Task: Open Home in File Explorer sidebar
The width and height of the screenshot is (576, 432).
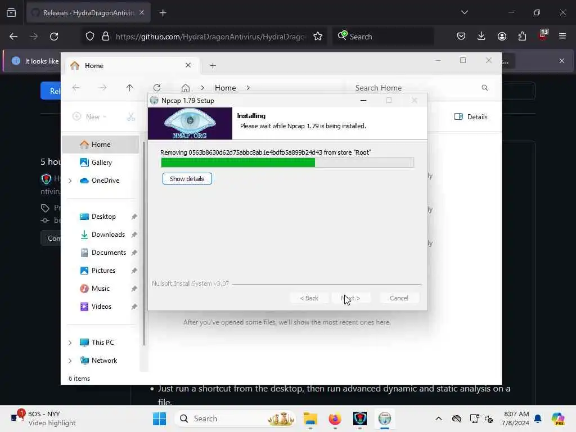Action: (101, 145)
